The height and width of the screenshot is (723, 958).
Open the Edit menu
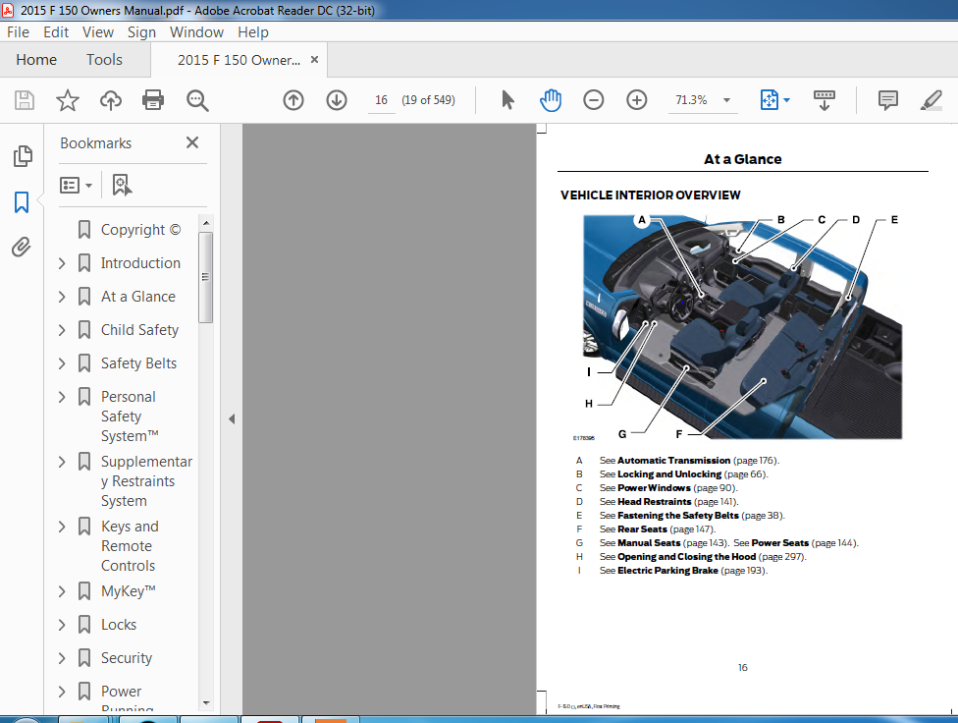click(x=56, y=31)
